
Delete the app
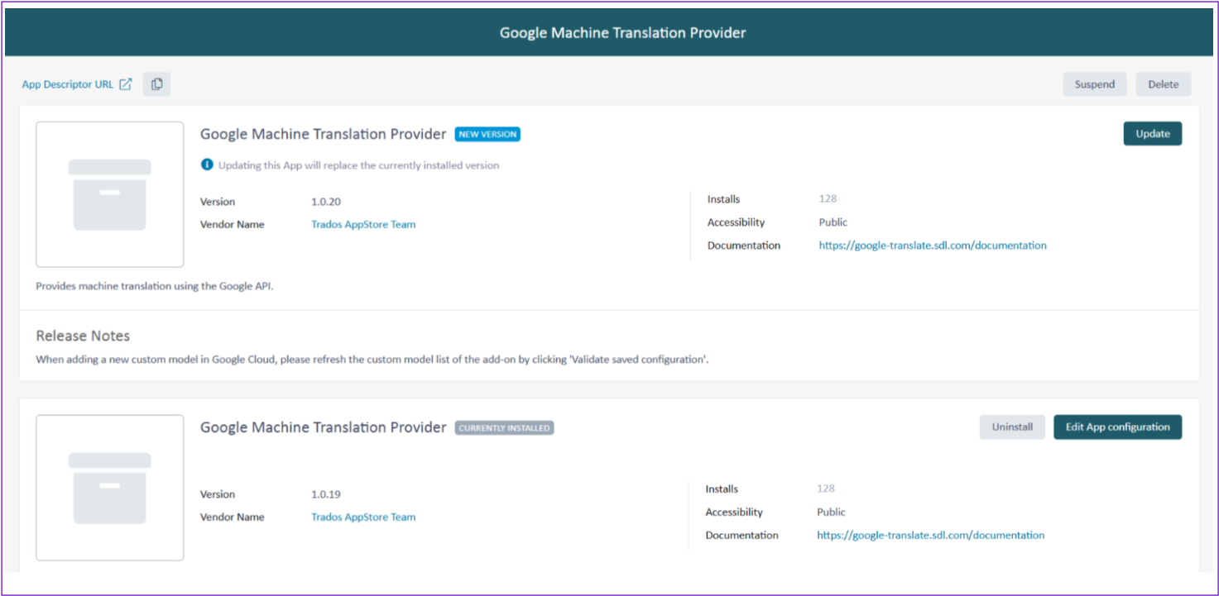(x=1164, y=84)
